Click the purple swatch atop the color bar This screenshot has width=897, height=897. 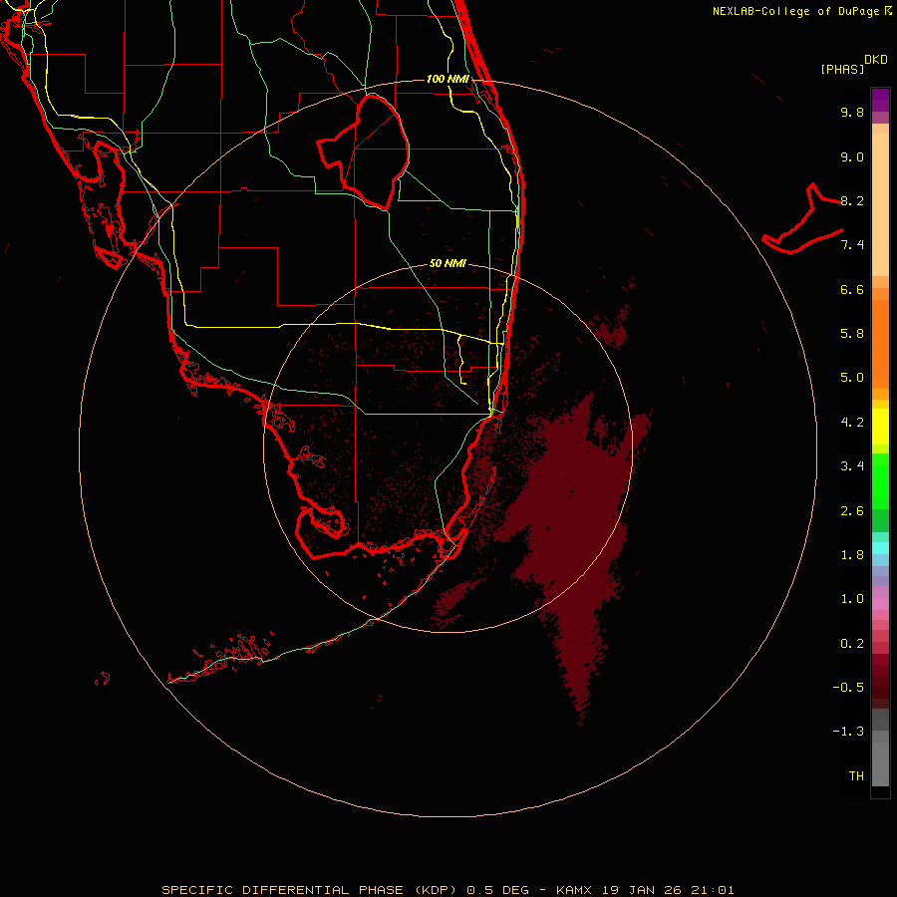pos(880,100)
